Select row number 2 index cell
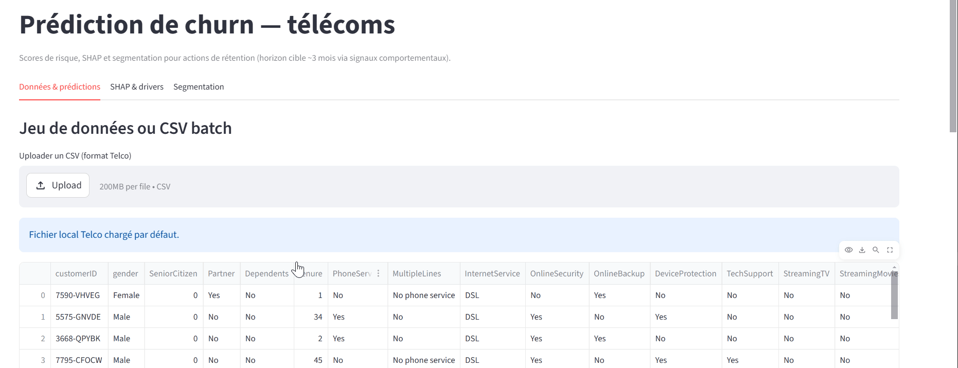 coord(43,339)
